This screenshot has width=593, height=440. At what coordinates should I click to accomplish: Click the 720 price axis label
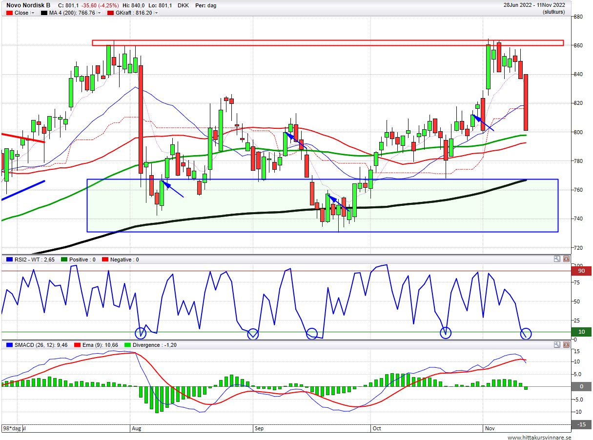[578, 247]
